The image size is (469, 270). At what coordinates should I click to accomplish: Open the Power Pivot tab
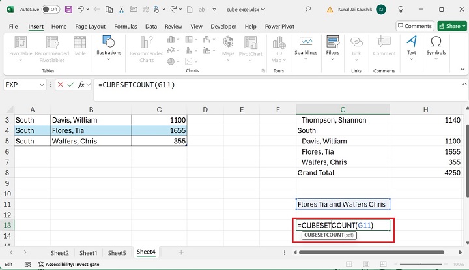[280, 27]
